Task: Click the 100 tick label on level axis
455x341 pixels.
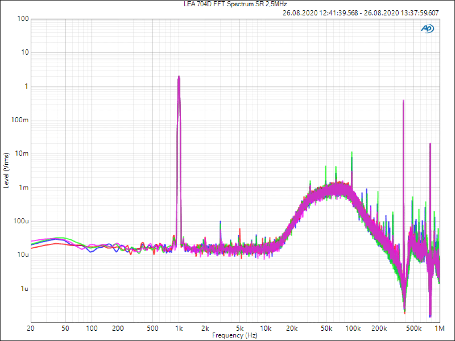Action: tap(23, 19)
